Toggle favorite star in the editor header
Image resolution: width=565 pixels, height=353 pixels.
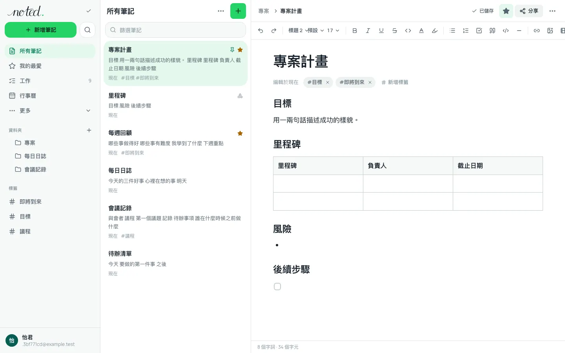pyautogui.click(x=506, y=11)
